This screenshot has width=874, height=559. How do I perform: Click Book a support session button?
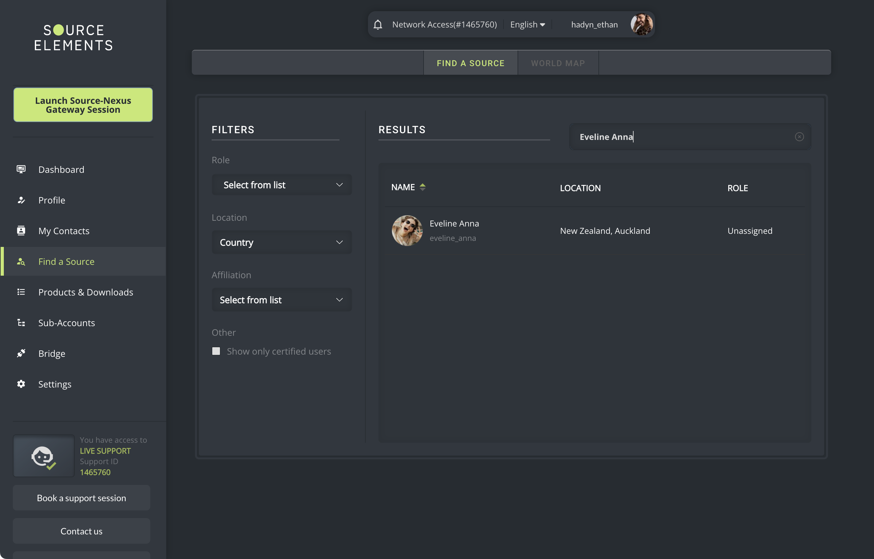click(x=82, y=498)
